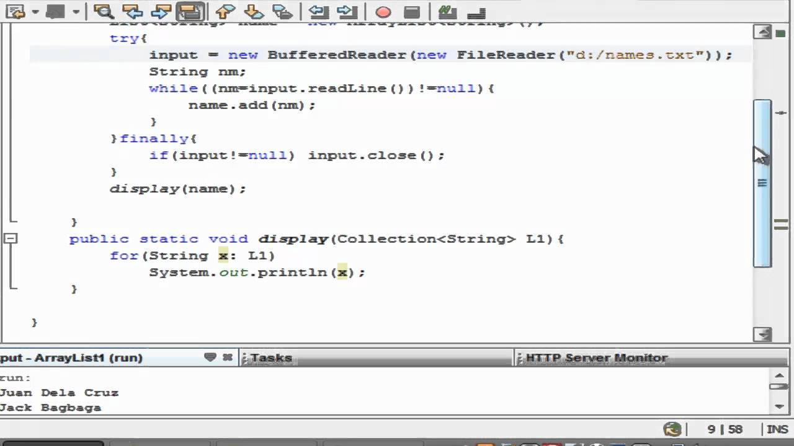Click the Shift Line Left icon
Screen dimensions: 794x446
tap(318, 11)
